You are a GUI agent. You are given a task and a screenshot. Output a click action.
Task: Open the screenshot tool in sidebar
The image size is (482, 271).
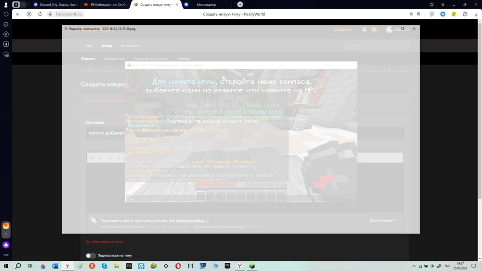pos(6,54)
